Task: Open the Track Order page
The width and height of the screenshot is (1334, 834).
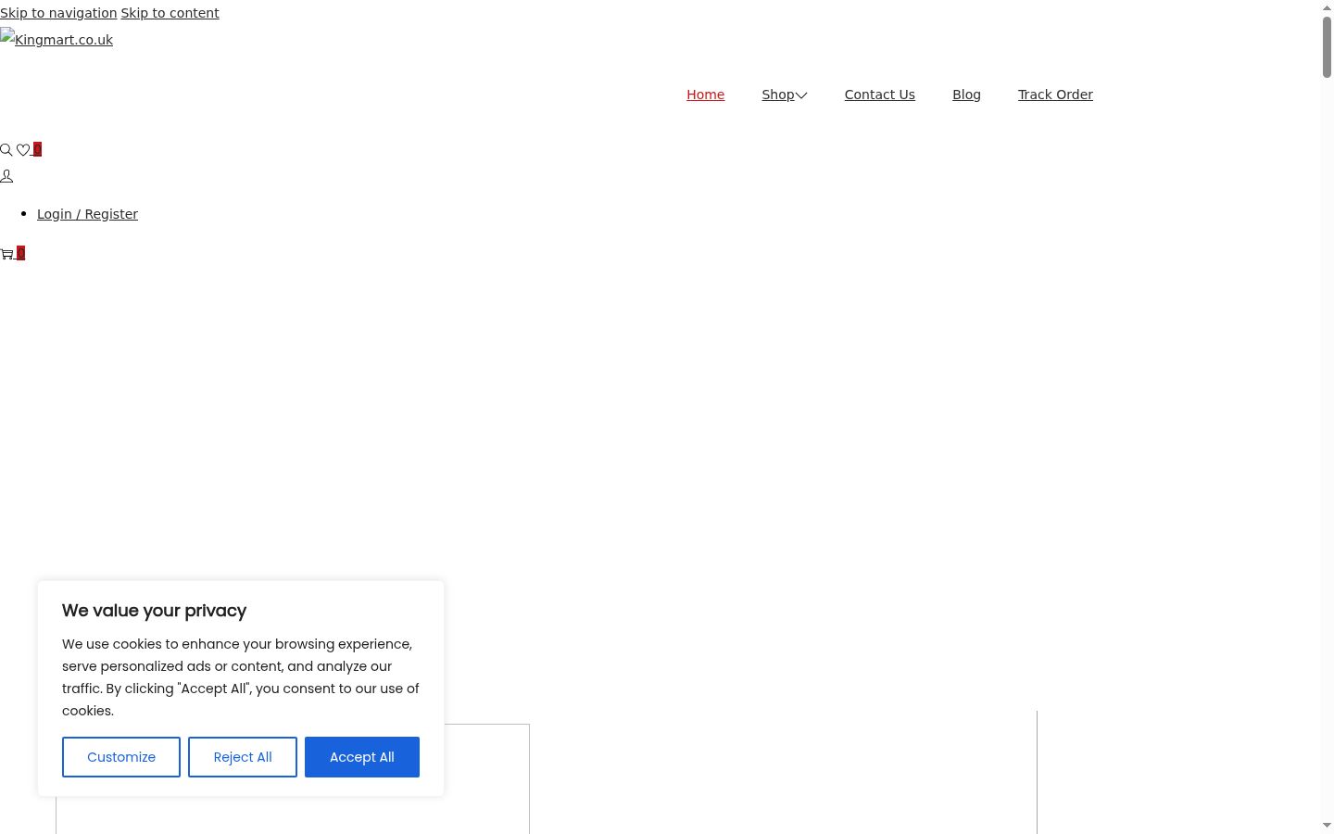Action: pyautogui.click(x=1055, y=95)
